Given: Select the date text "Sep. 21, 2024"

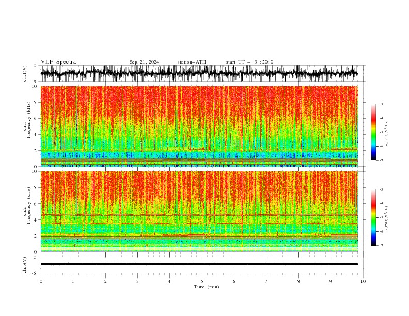Looking at the screenshot, I should (144, 62).
